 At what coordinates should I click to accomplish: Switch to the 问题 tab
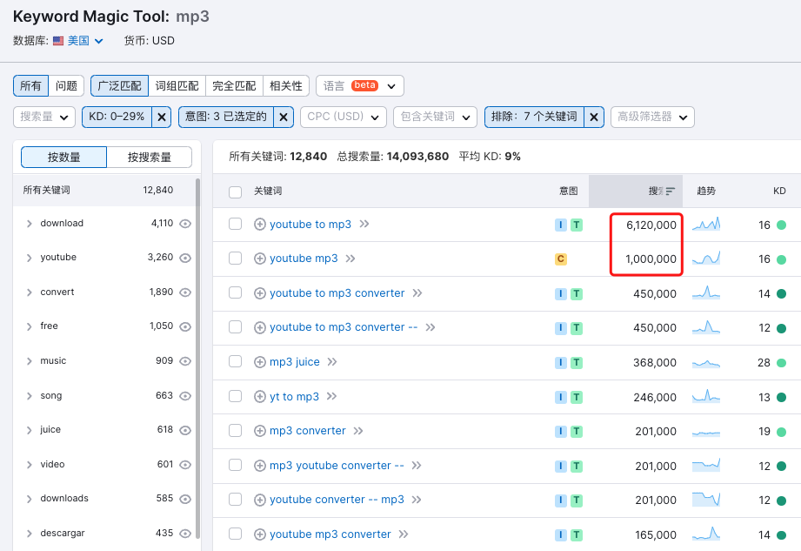coord(66,86)
